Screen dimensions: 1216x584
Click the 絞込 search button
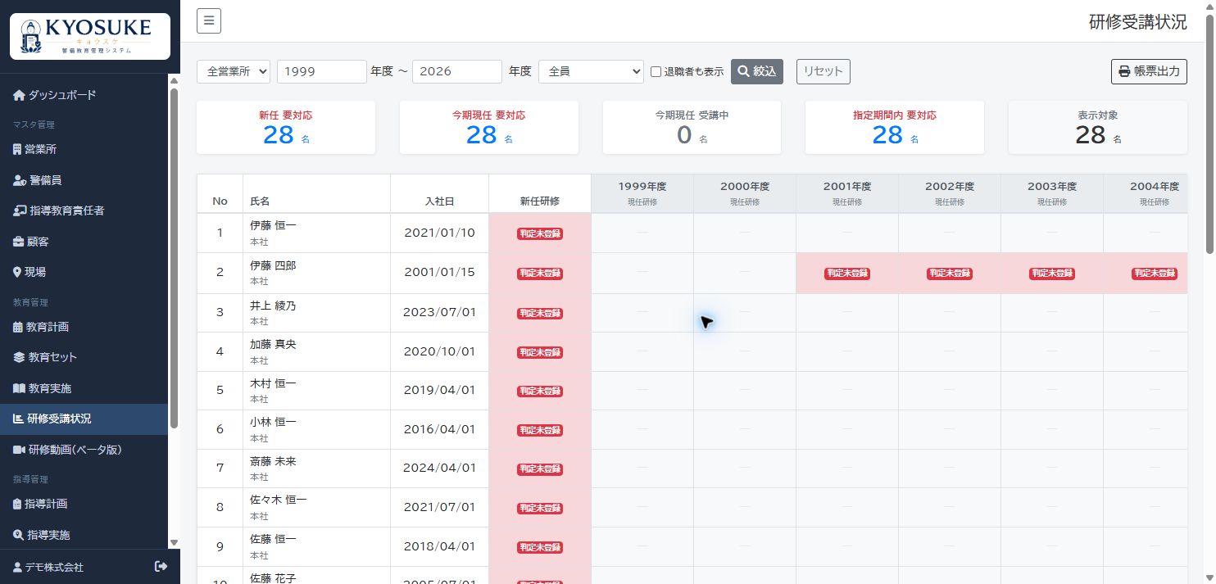tap(757, 71)
